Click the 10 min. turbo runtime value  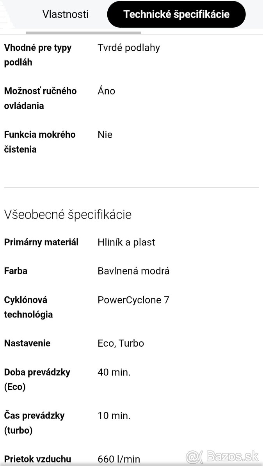pyautogui.click(x=114, y=415)
